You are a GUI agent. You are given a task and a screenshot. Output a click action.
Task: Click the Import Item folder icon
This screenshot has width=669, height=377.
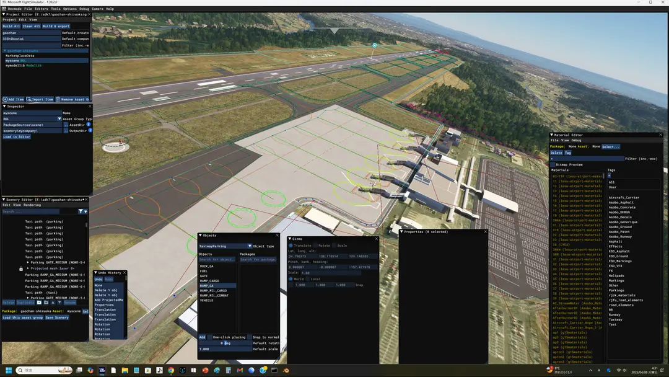click(x=29, y=99)
